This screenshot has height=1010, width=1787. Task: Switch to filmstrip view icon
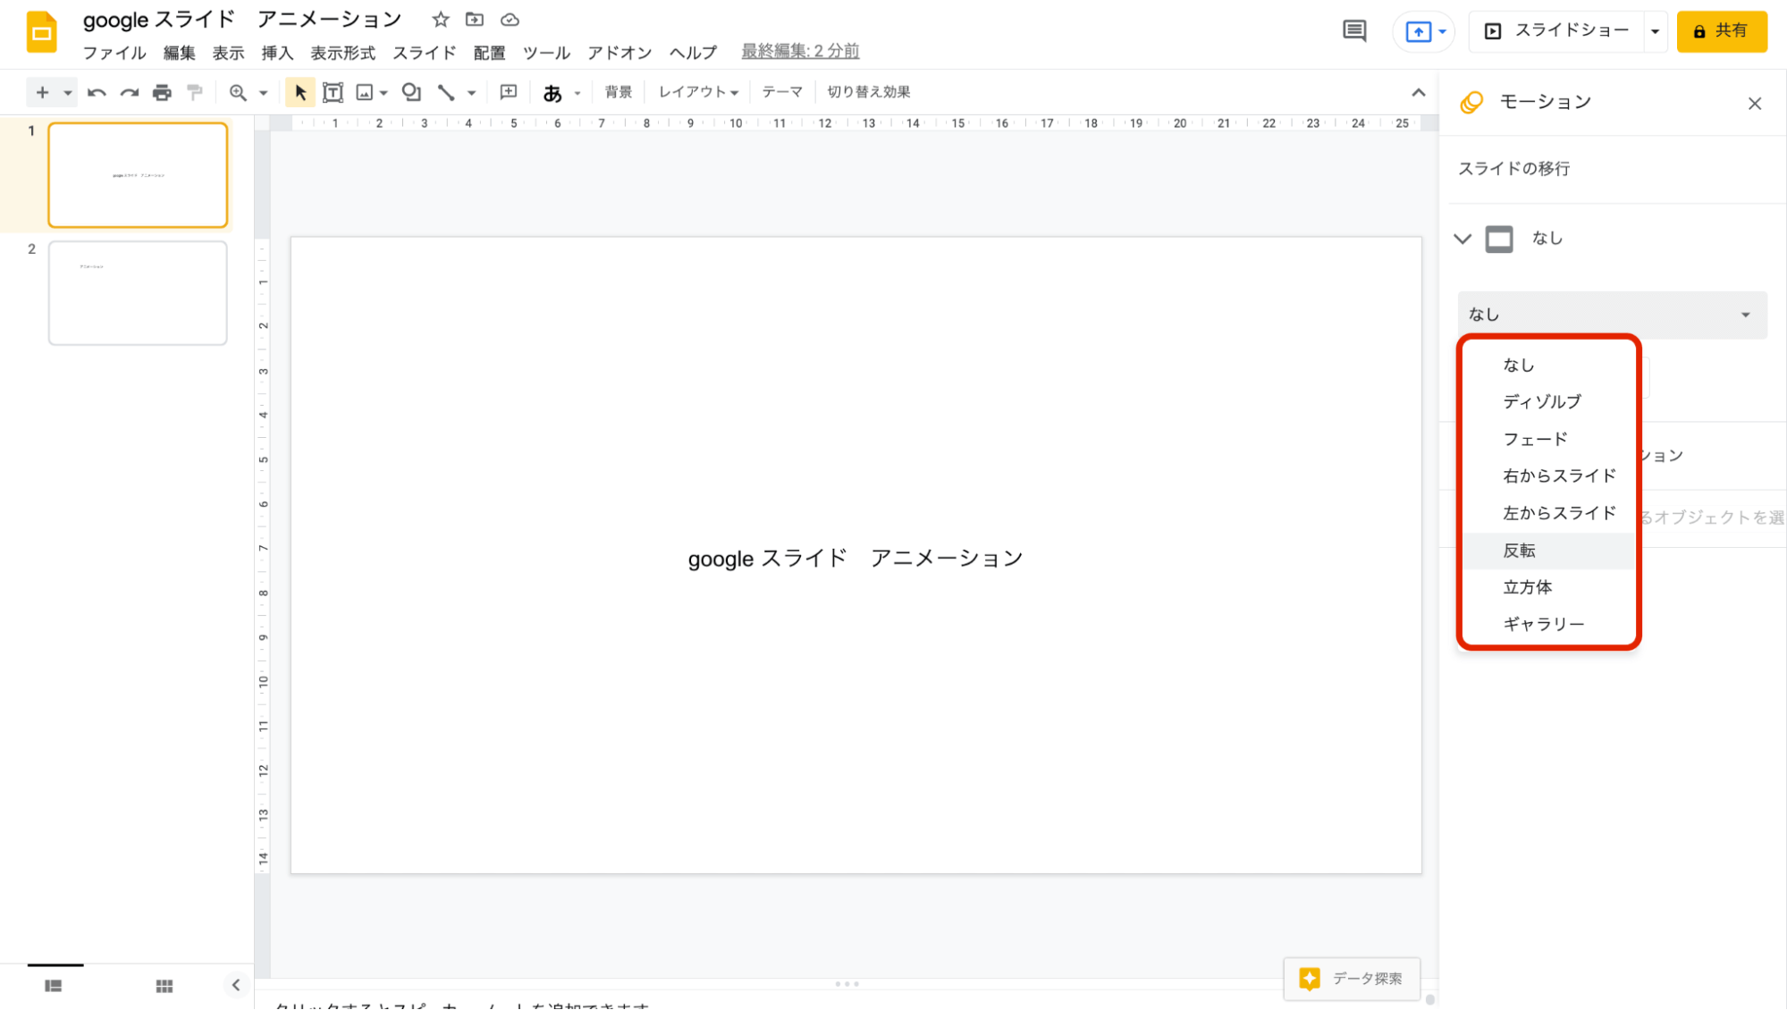click(x=54, y=986)
